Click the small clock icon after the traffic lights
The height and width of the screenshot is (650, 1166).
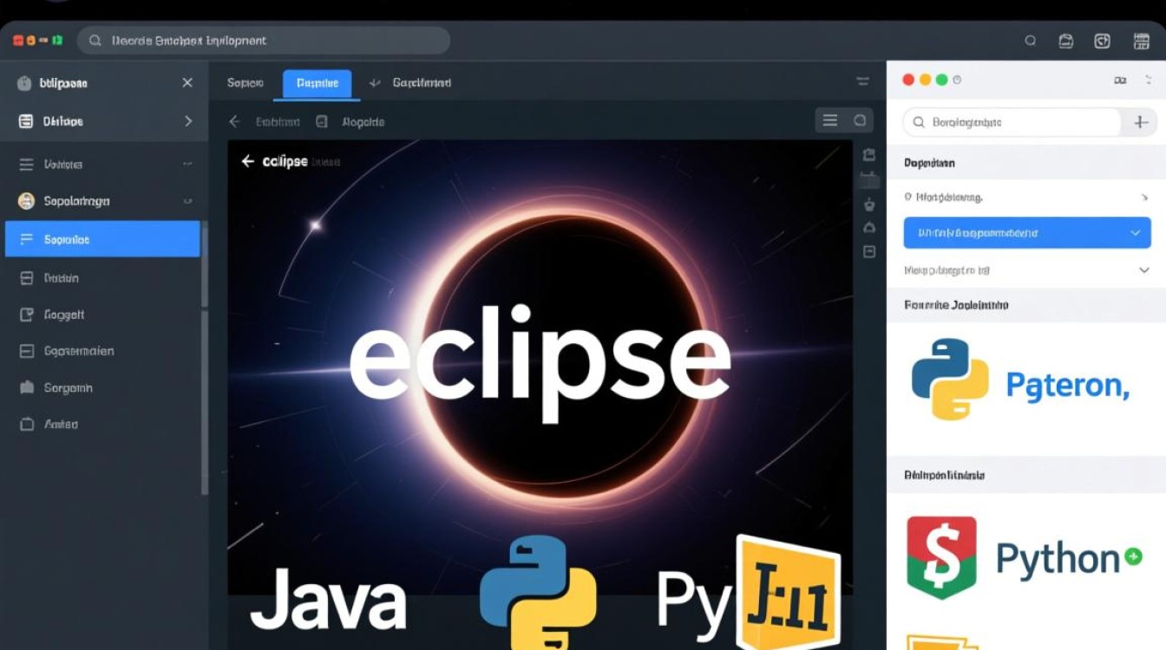(x=958, y=80)
